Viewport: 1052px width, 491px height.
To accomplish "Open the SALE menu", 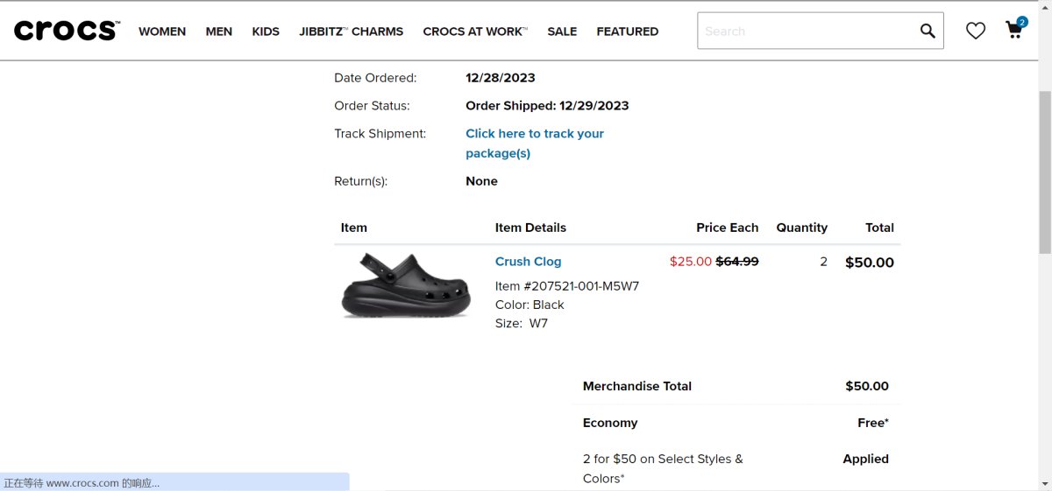I will pos(562,32).
